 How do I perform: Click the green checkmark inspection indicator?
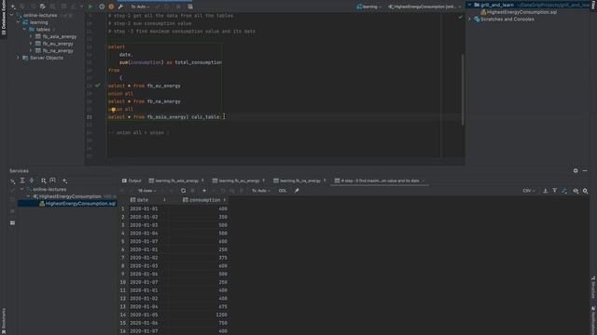[460, 17]
